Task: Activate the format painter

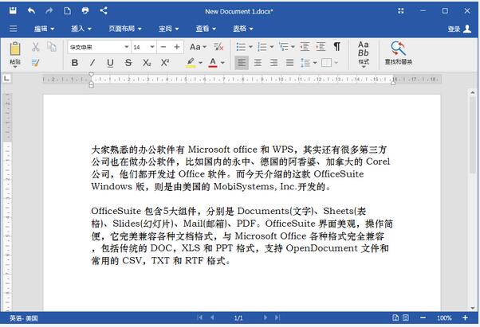Action: click(36, 63)
